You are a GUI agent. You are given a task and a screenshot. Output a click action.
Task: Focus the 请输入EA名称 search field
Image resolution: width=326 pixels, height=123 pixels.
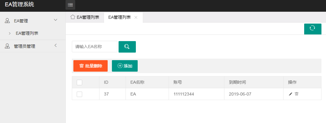[95, 47]
